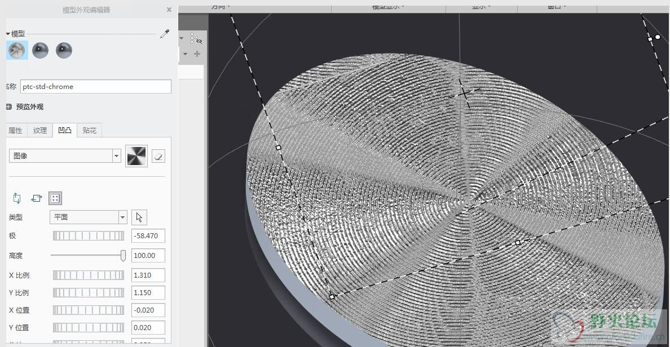
Task: Click the X 位置 thumbwheel
Action: coord(89,310)
